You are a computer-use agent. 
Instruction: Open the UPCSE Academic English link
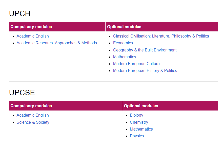pos(33,115)
